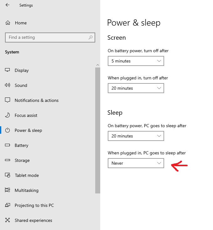Open battery power sleep time dropdown
The image size is (213, 230).
[x=136, y=136]
